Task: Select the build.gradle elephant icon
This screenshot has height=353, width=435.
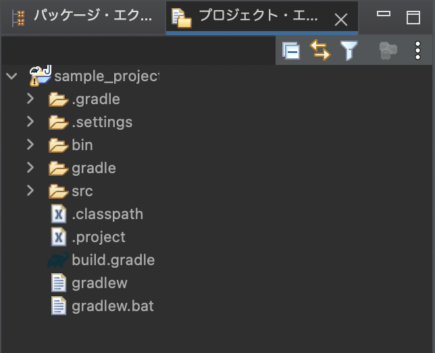Action: [x=57, y=260]
